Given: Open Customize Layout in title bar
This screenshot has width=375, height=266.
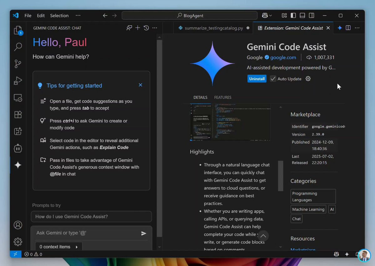Looking at the screenshot, I should click(x=284, y=16).
